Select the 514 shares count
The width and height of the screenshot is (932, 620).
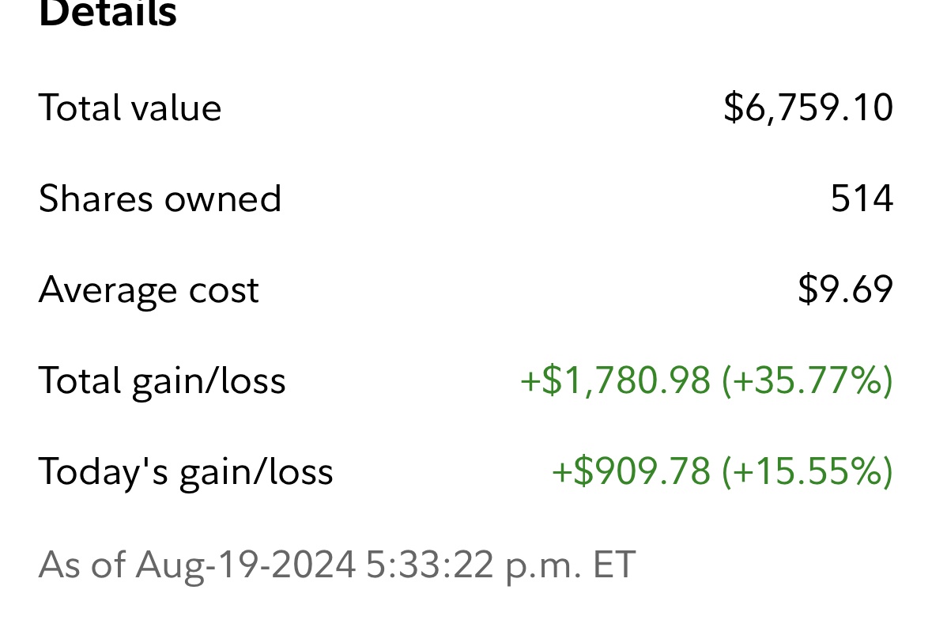pos(862,198)
